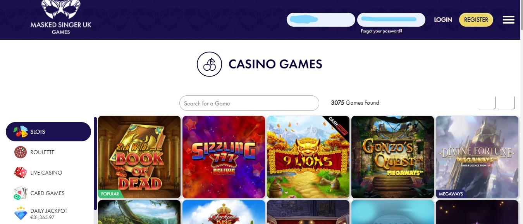Click the sidebar category scrollbar

[95, 164]
